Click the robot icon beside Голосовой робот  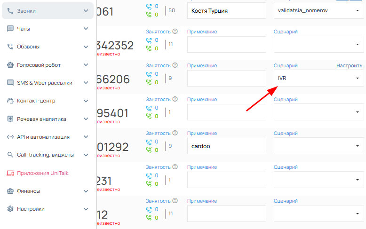(x=10, y=65)
